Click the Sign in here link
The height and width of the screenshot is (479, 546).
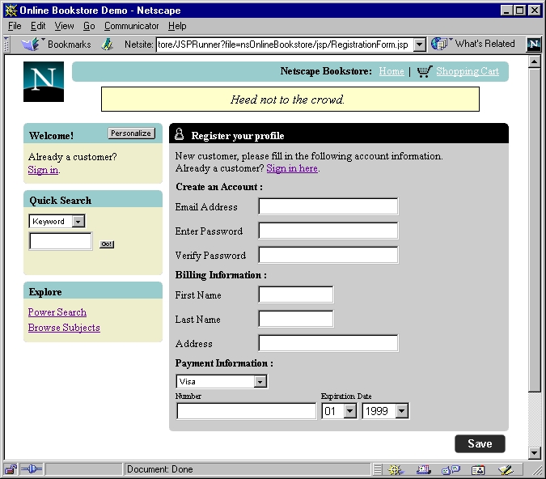[x=292, y=168]
